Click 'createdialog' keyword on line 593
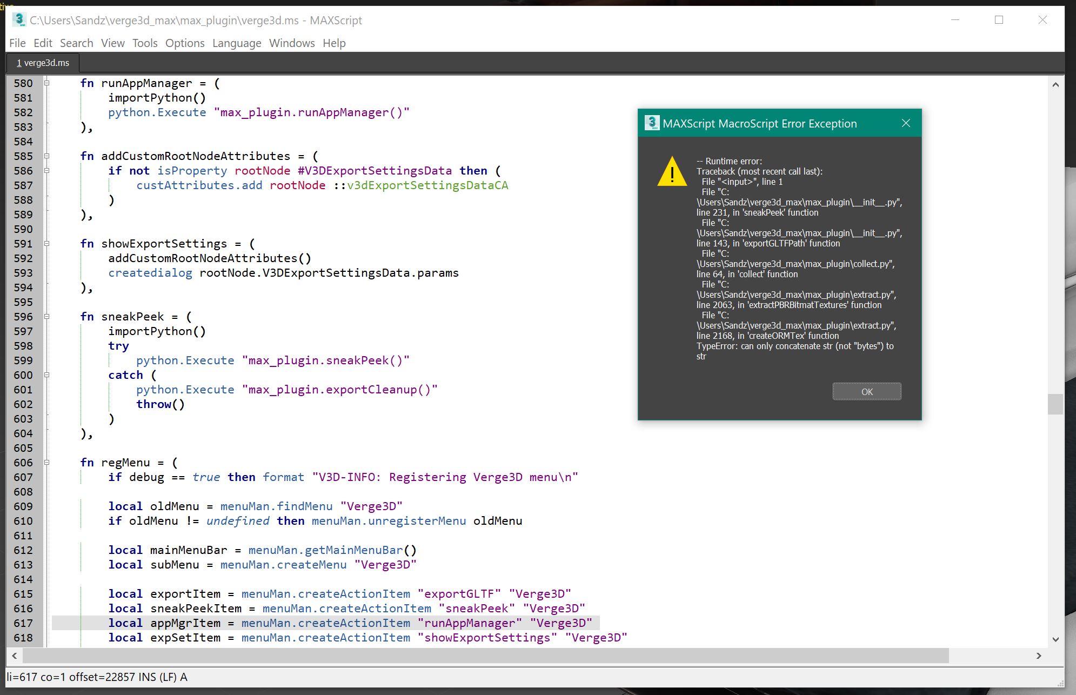The image size is (1076, 695). coord(150,273)
